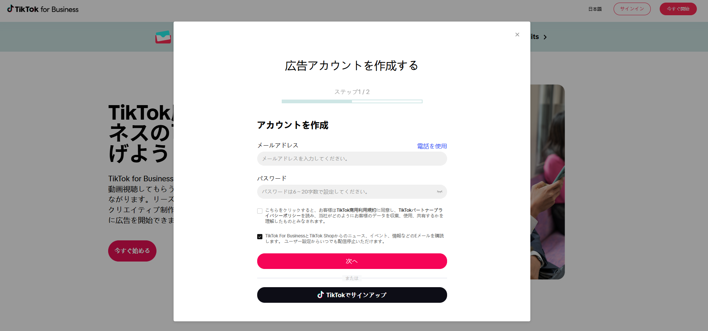
Task: Uncheck the newsletter subscription checkbox
Action: pos(260,237)
